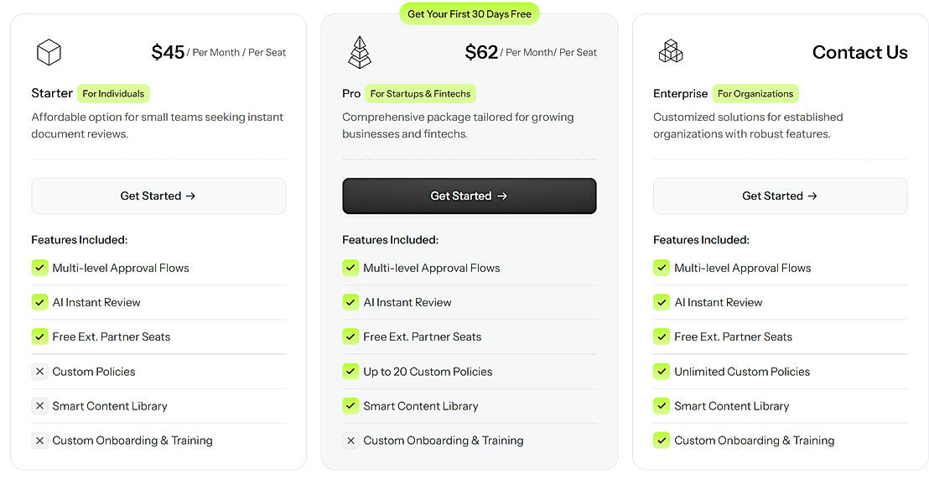Click X icon beside Starter Custom Policies

click(39, 372)
